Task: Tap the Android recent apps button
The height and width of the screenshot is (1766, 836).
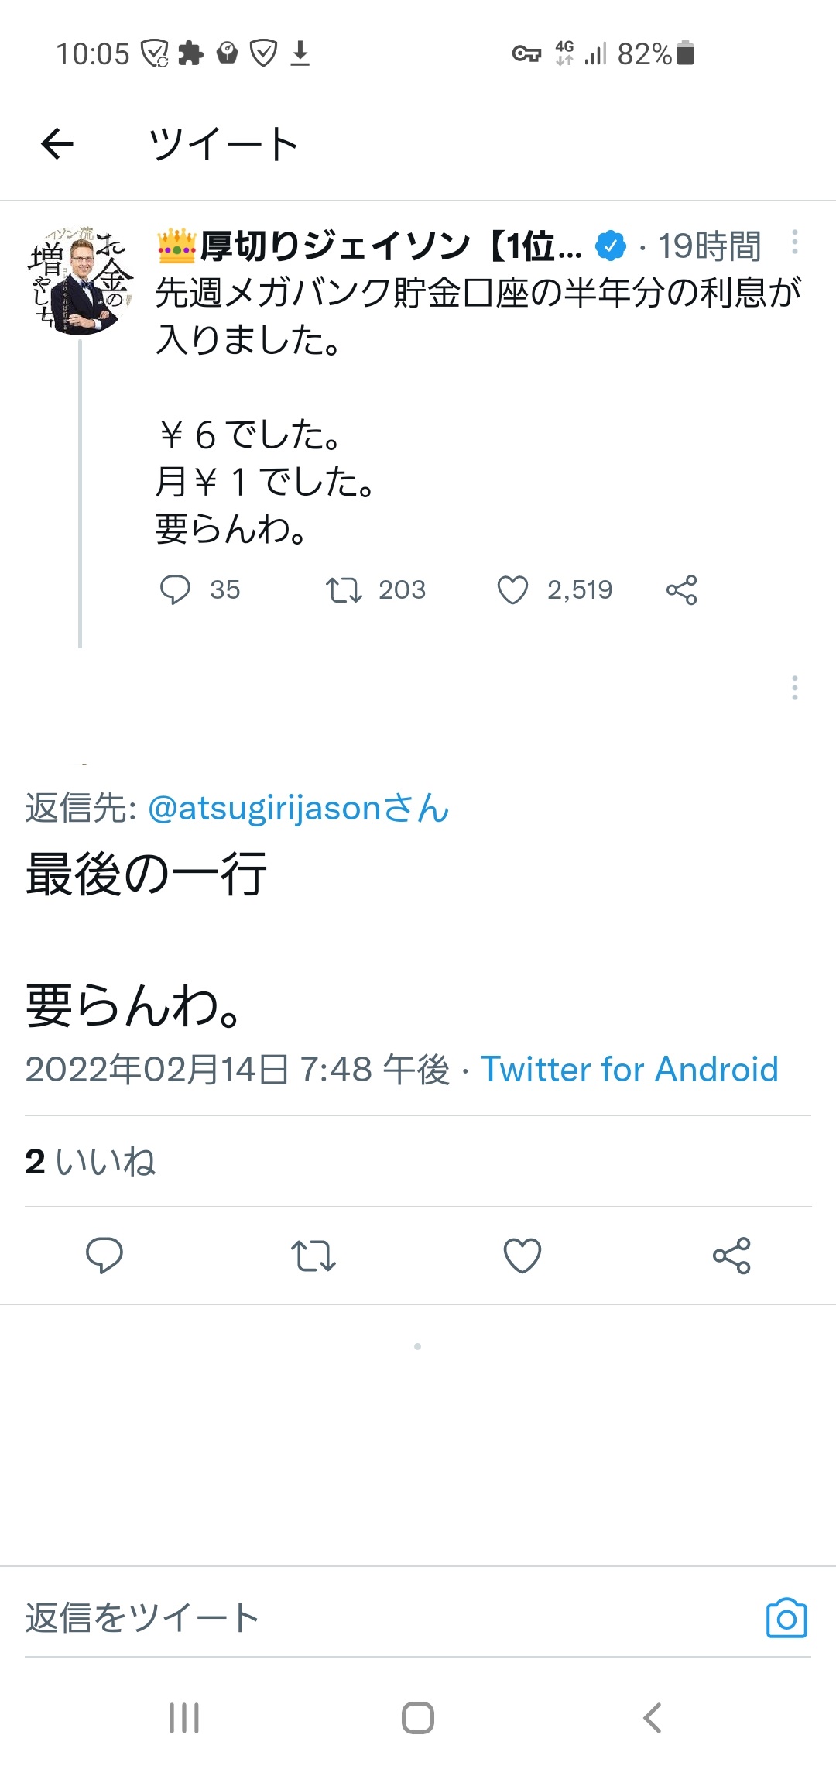Action: [184, 1718]
